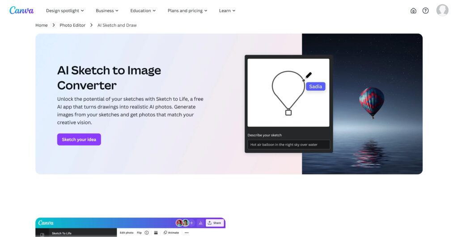The height and width of the screenshot is (237, 458).
Task: Click the Describe your sketch text field
Action: [288, 145]
